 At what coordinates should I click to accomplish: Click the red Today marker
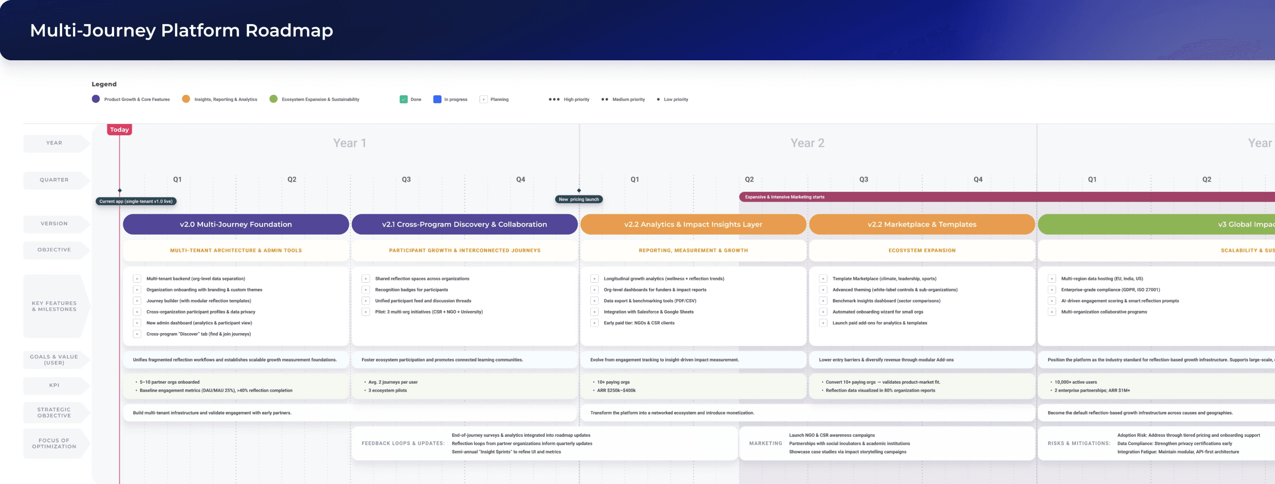(119, 130)
